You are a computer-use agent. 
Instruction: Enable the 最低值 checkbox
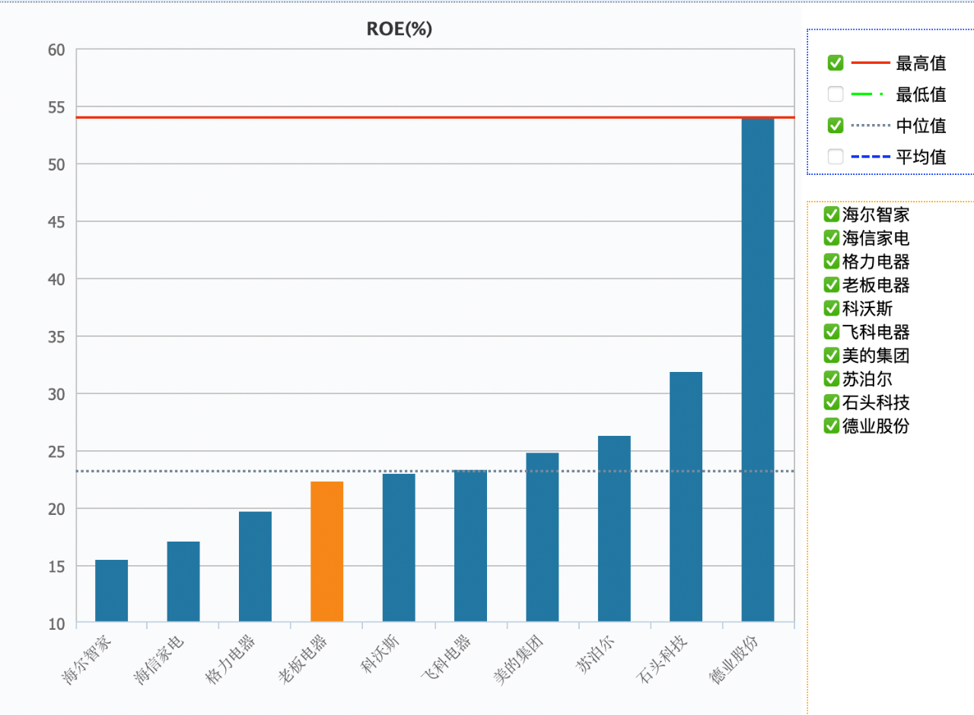coord(836,94)
